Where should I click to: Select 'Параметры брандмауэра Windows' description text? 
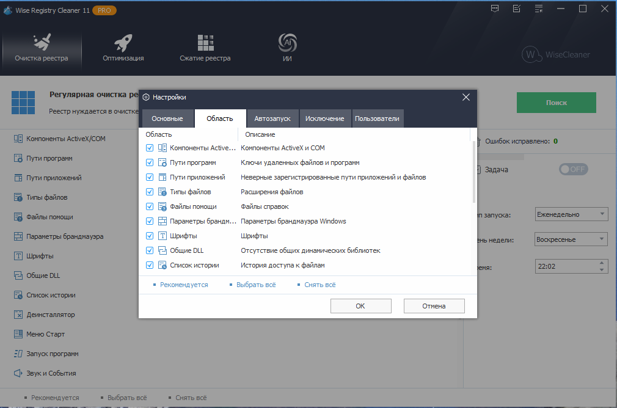(293, 221)
